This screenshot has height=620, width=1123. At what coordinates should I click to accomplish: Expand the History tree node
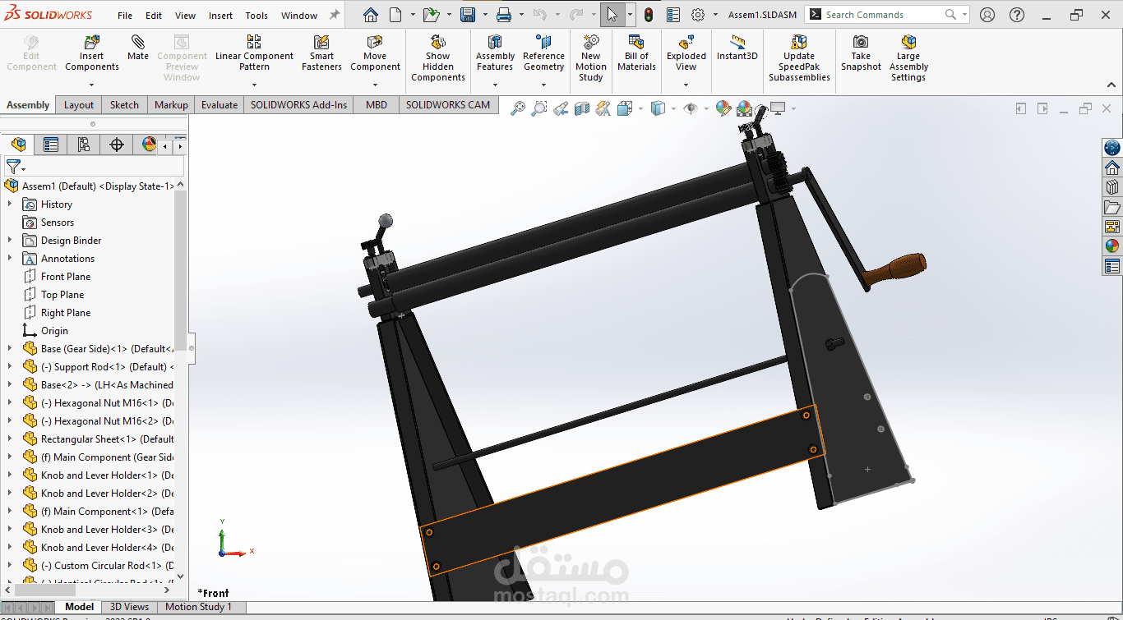point(10,204)
